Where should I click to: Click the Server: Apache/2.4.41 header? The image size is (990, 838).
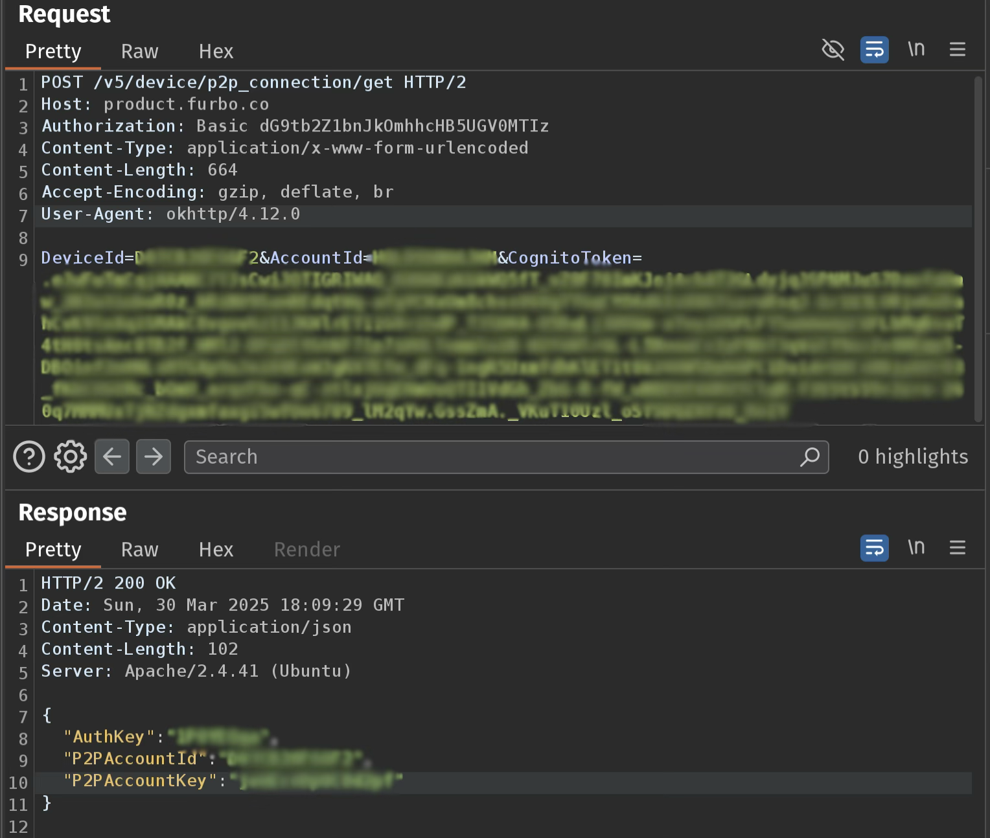point(197,671)
